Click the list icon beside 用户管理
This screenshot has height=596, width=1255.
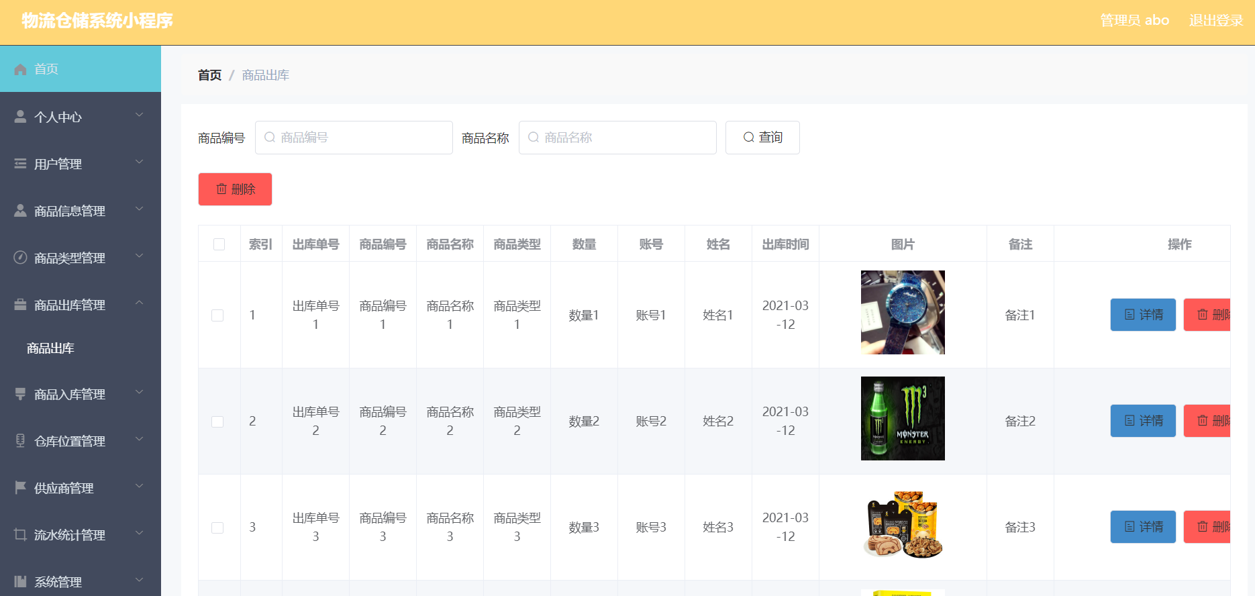20,164
